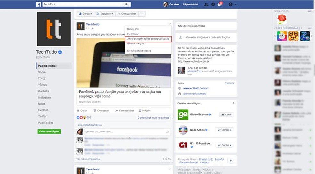Click the reactions icons beside 586
This screenshot has width=315, height=174.
[81, 118]
